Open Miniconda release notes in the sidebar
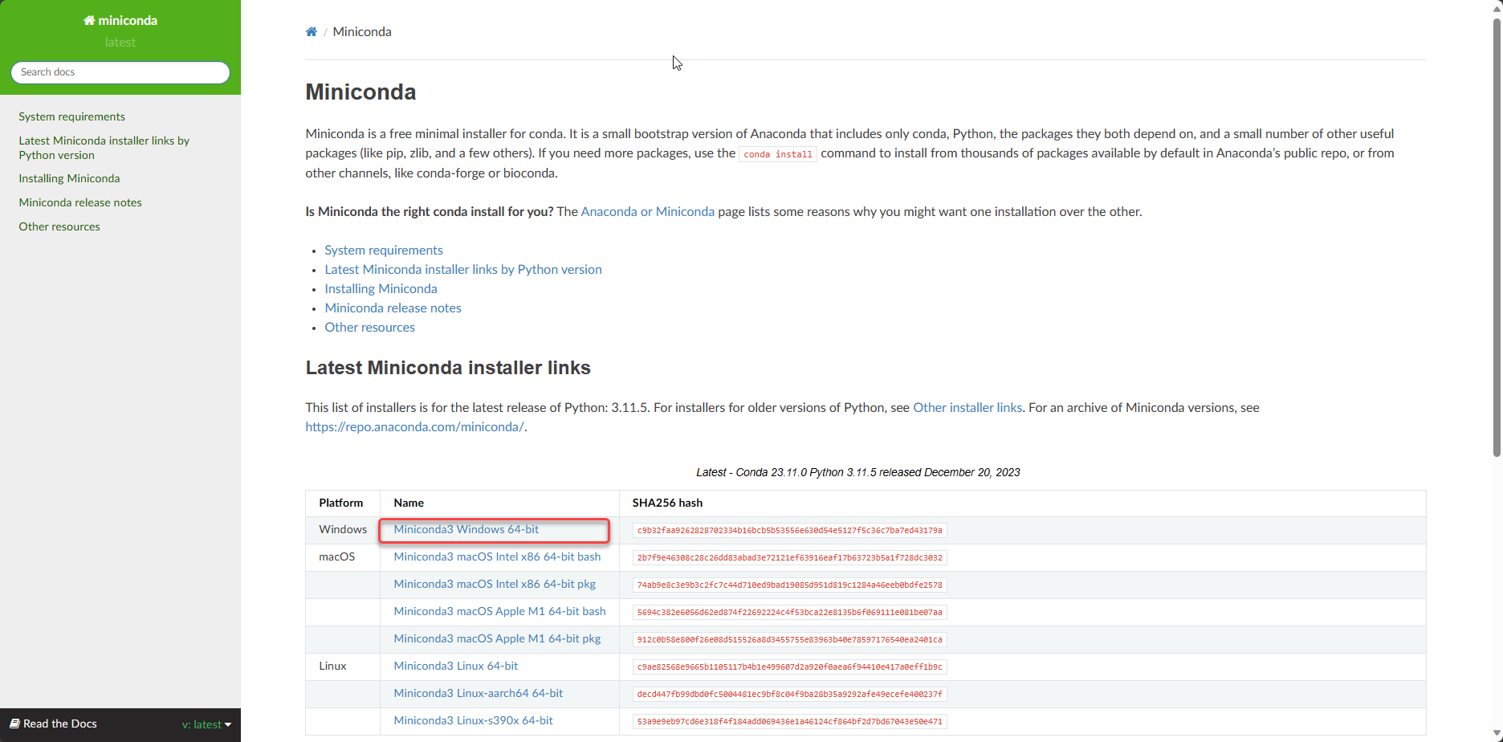The height and width of the screenshot is (742, 1503). [80, 202]
